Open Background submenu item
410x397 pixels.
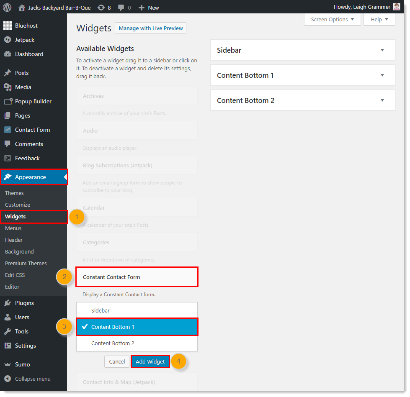pos(19,251)
